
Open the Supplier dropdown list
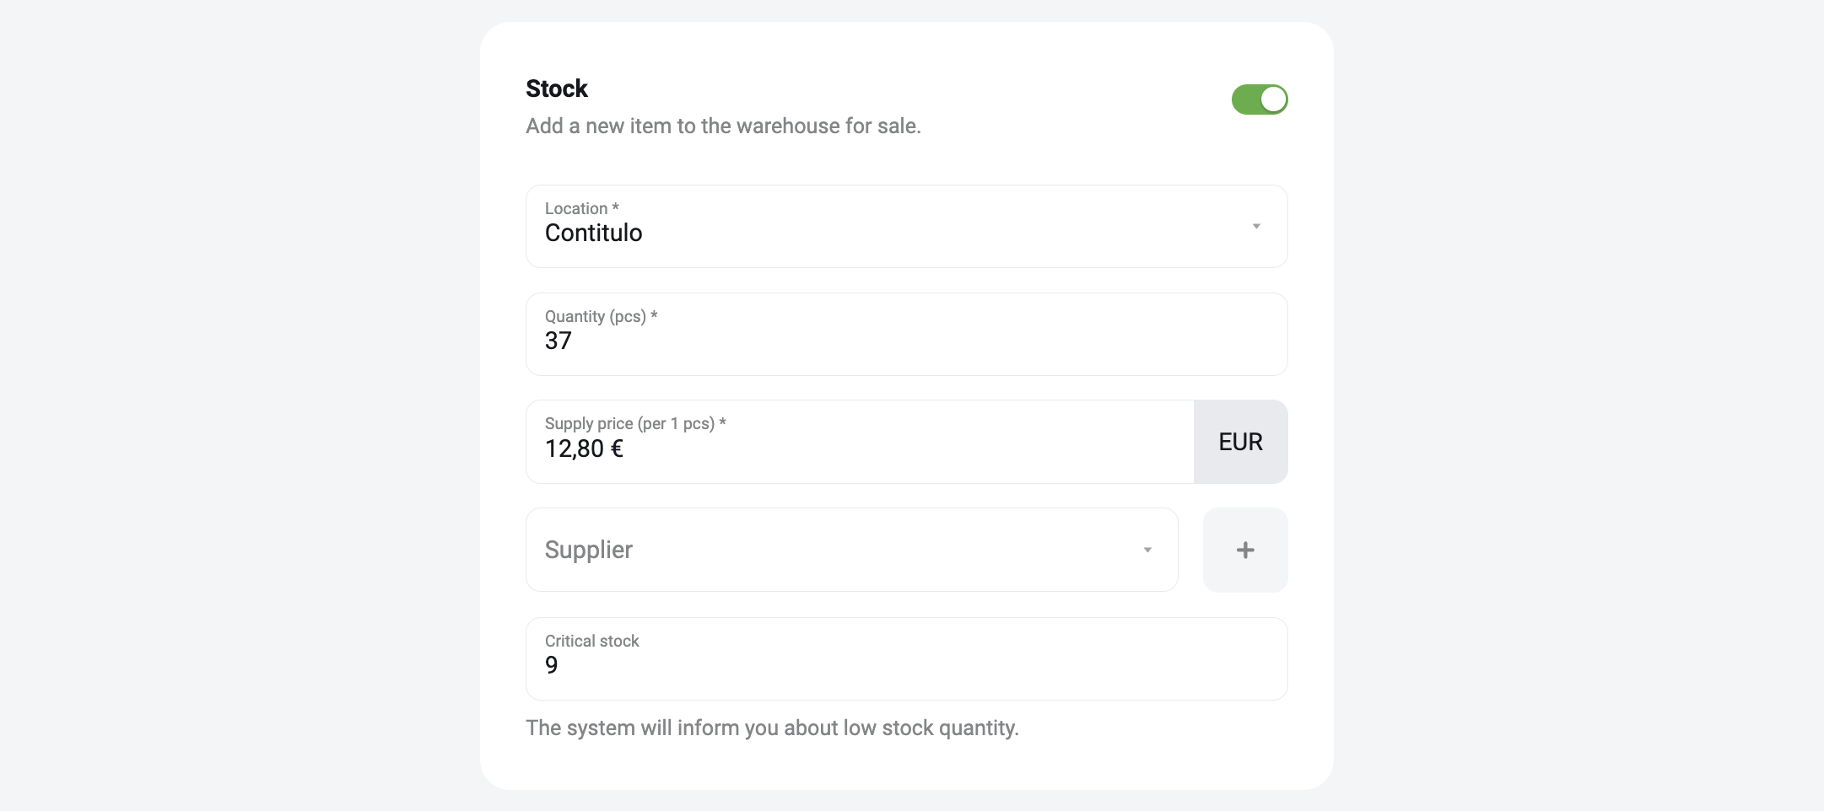(x=851, y=550)
